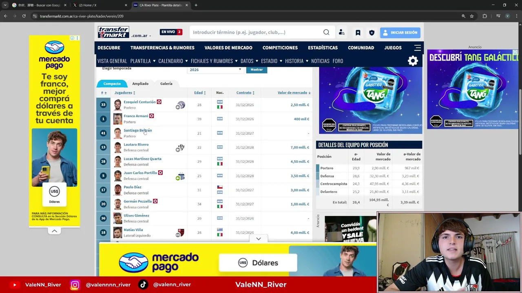Click Ulises Giménez's player photo
The image size is (522, 293).
pos(117,218)
